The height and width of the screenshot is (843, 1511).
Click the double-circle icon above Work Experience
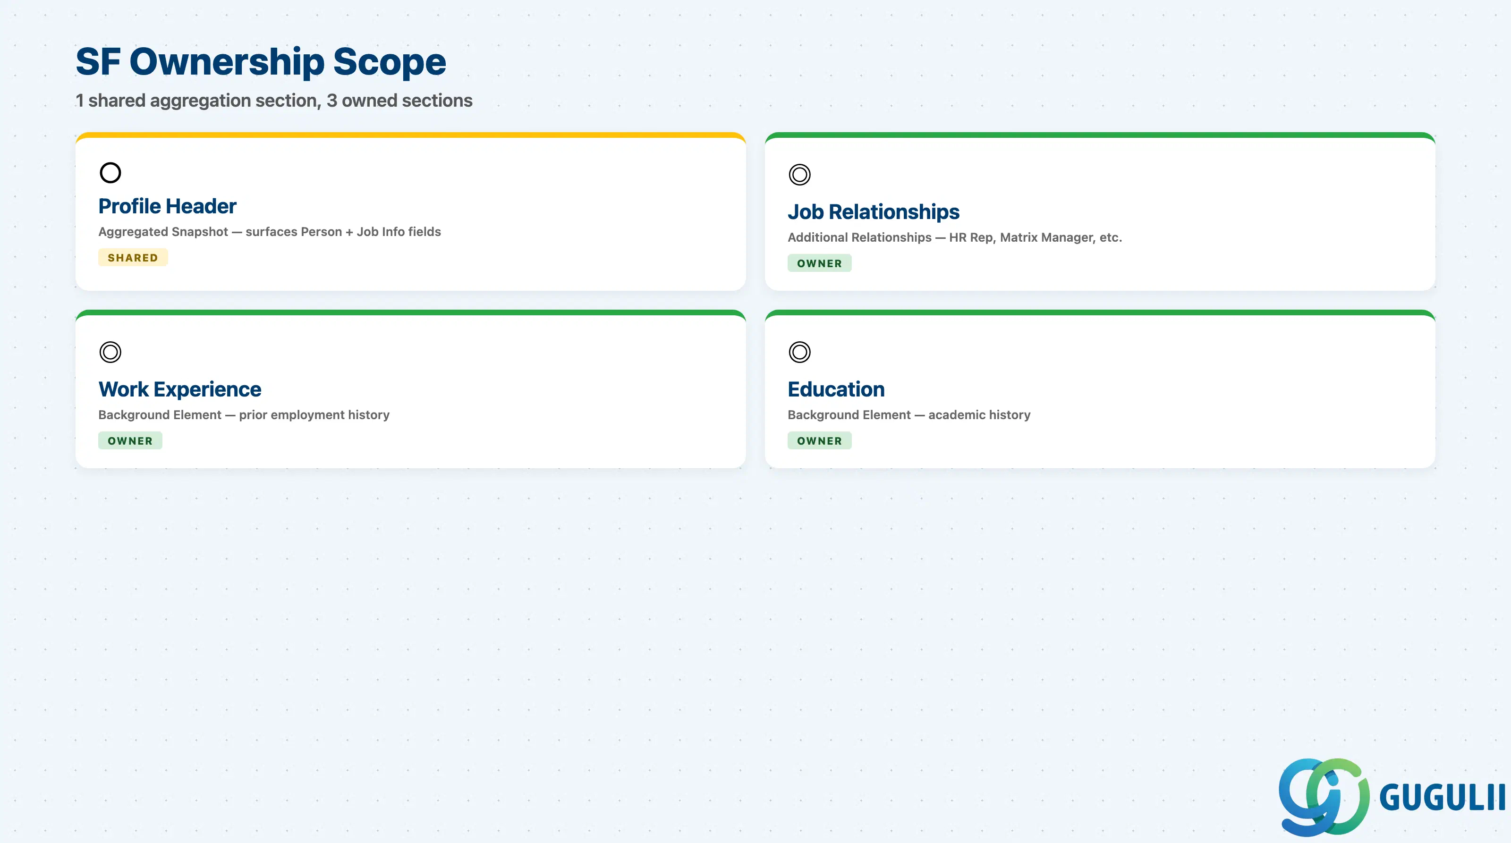[x=110, y=352]
